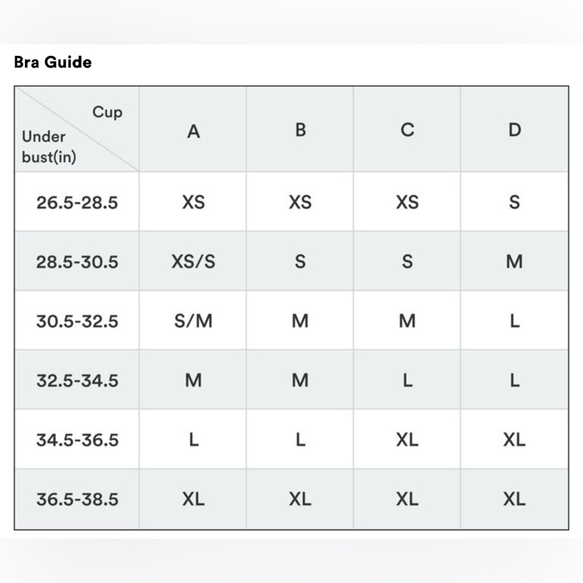Select the 32.5-34.5 under bust row label
The height and width of the screenshot is (583, 583).
click(77, 381)
